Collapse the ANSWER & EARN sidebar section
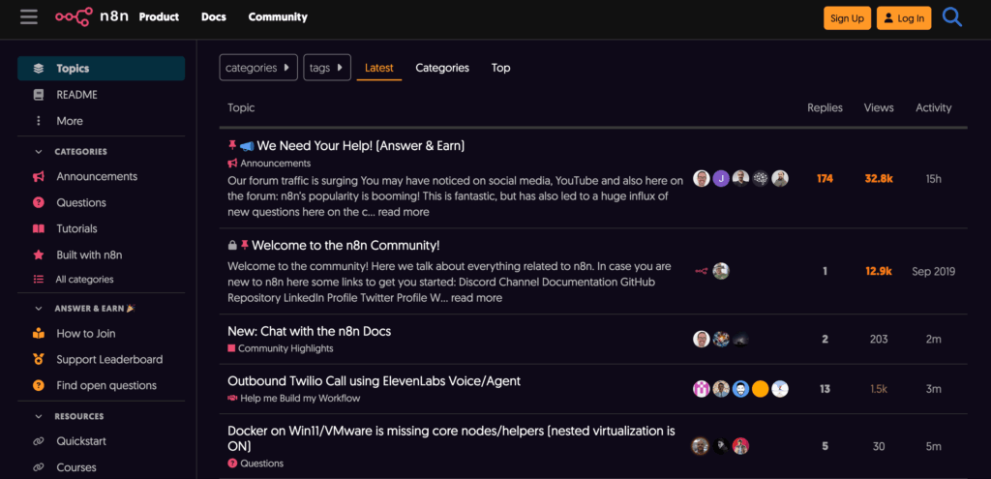The image size is (991, 479). (x=39, y=309)
